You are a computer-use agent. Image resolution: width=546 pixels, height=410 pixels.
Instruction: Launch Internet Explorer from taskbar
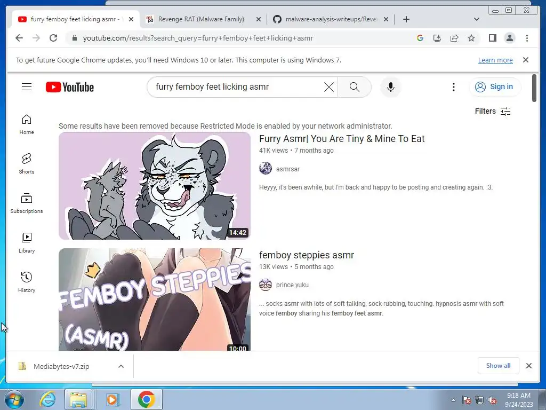(47, 399)
